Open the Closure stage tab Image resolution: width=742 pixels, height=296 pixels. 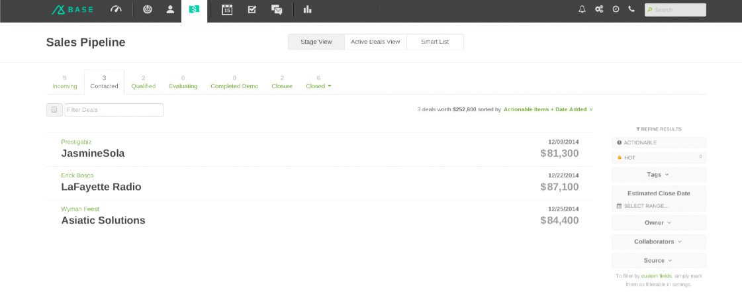coord(282,82)
